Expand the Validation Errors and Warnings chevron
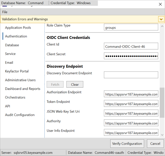The width and height of the screenshot is (165, 156). click(161, 19)
